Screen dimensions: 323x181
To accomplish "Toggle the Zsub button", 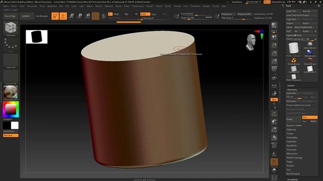I will [x=154, y=14].
